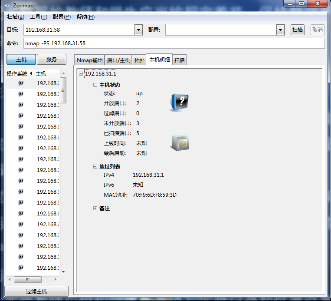Viewport: 331px width, 301px height.
Task: Open the 扫描(a) menu
Action: [x=16, y=17]
